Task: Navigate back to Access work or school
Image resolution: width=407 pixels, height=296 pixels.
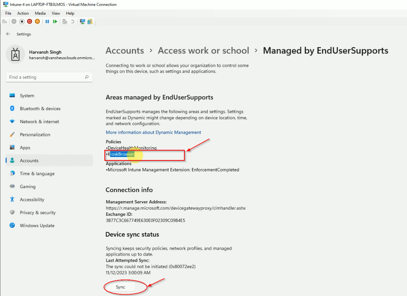Action: [203, 51]
